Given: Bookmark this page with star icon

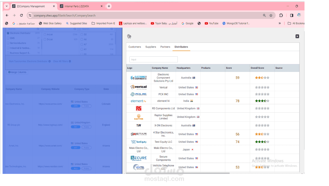Looking at the screenshot, I should pos(271,15).
